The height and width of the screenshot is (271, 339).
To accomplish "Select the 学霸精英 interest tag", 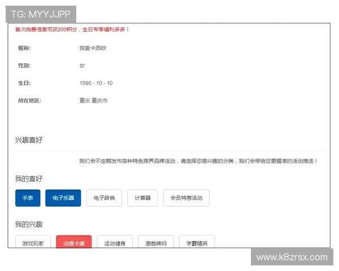I will tap(197, 242).
